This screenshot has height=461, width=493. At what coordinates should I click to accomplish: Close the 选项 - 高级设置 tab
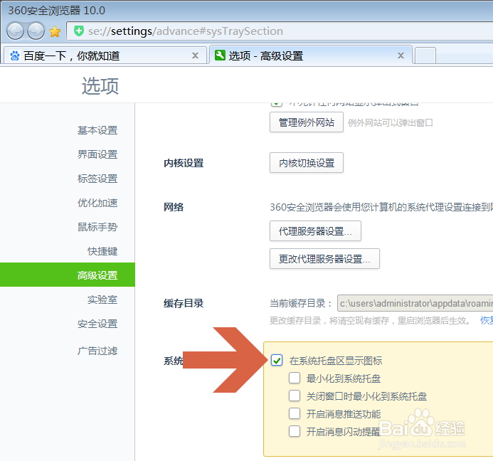401,55
